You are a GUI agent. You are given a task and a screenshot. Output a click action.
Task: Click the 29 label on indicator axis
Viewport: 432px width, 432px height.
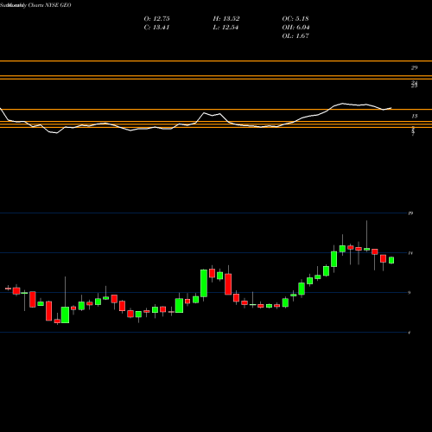click(x=414, y=68)
